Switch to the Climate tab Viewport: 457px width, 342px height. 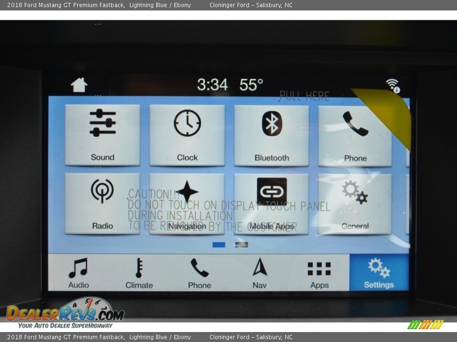[139, 273]
